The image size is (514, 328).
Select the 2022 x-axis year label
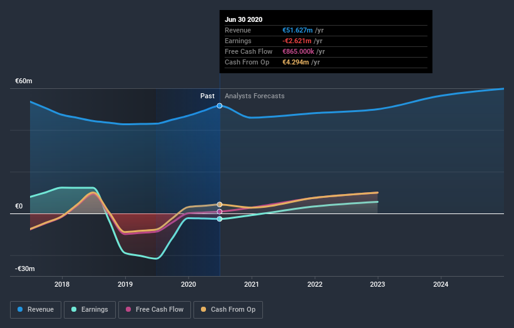(315, 284)
